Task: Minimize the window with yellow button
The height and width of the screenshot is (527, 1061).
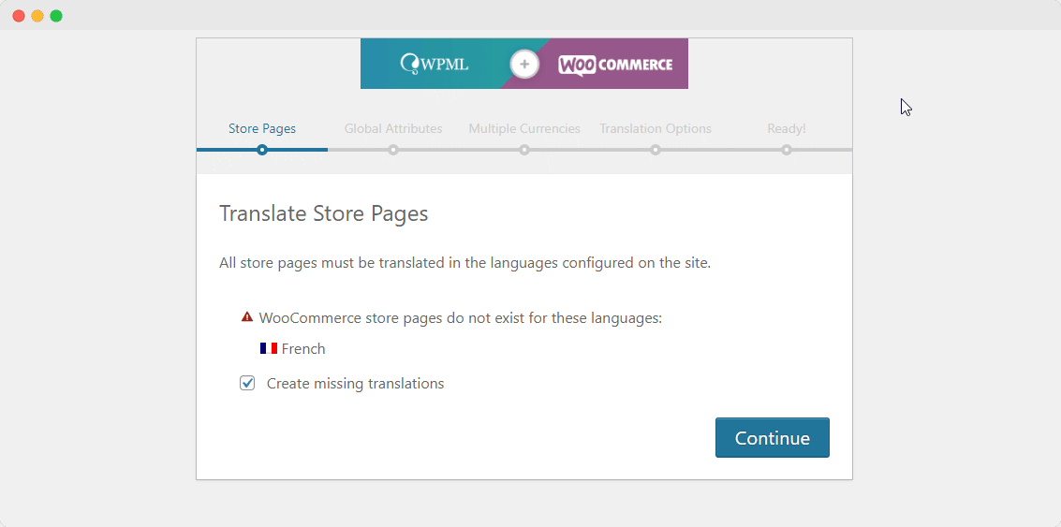Action: [x=37, y=16]
